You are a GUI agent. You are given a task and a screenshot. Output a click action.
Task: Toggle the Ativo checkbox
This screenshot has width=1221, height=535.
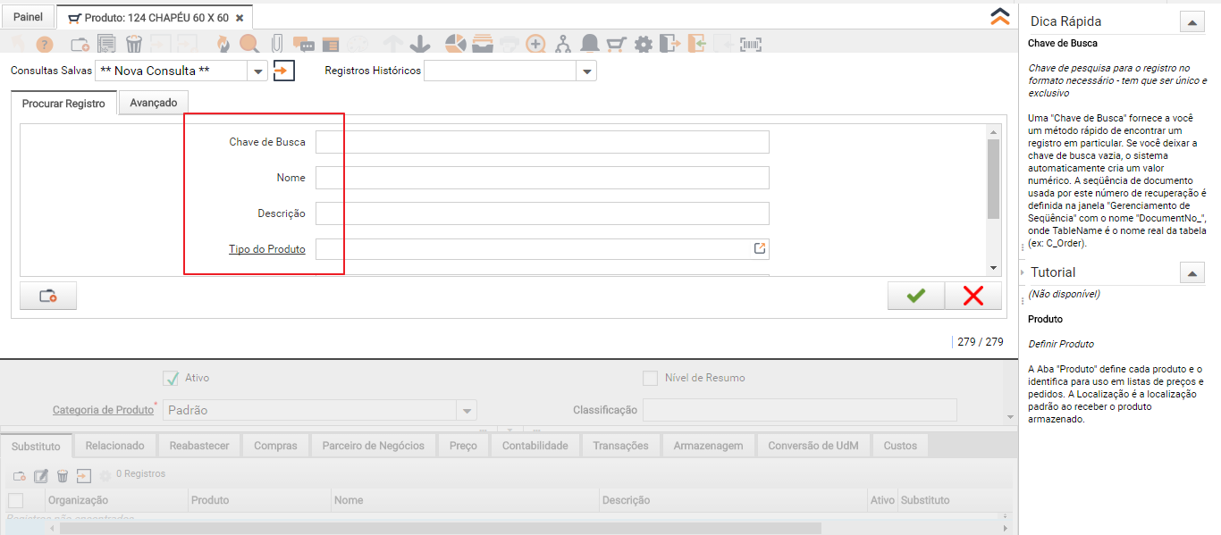pos(171,378)
